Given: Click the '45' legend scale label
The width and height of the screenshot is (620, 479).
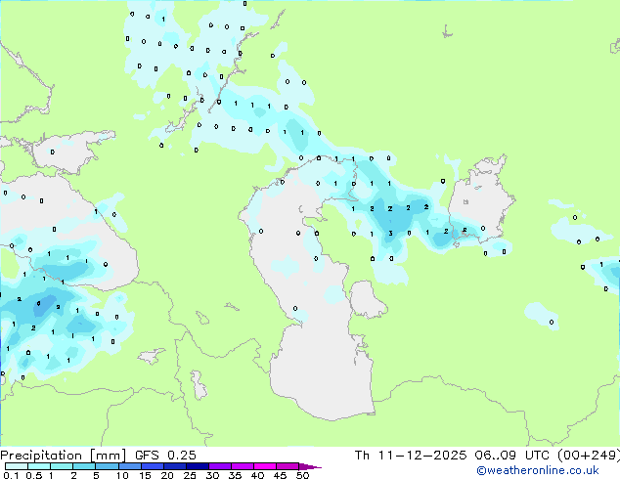Looking at the screenshot, I should pos(280,475).
